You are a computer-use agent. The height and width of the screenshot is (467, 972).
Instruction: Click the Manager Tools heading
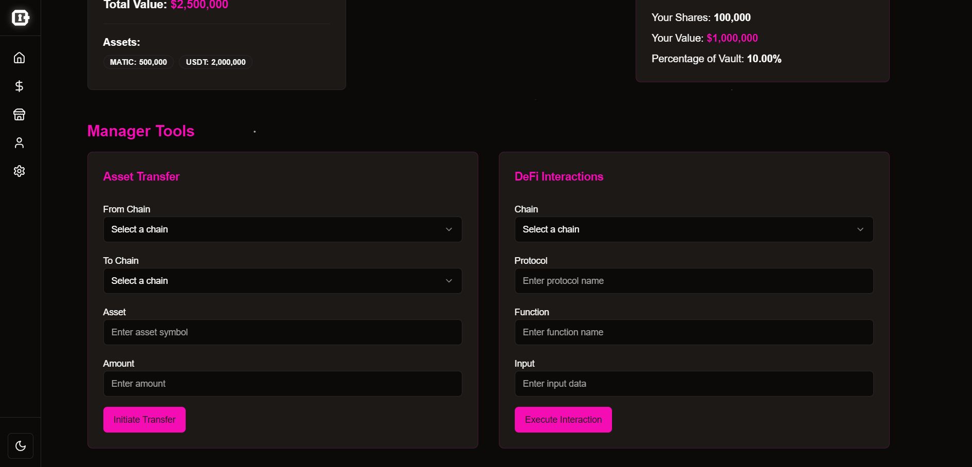pyautogui.click(x=141, y=131)
